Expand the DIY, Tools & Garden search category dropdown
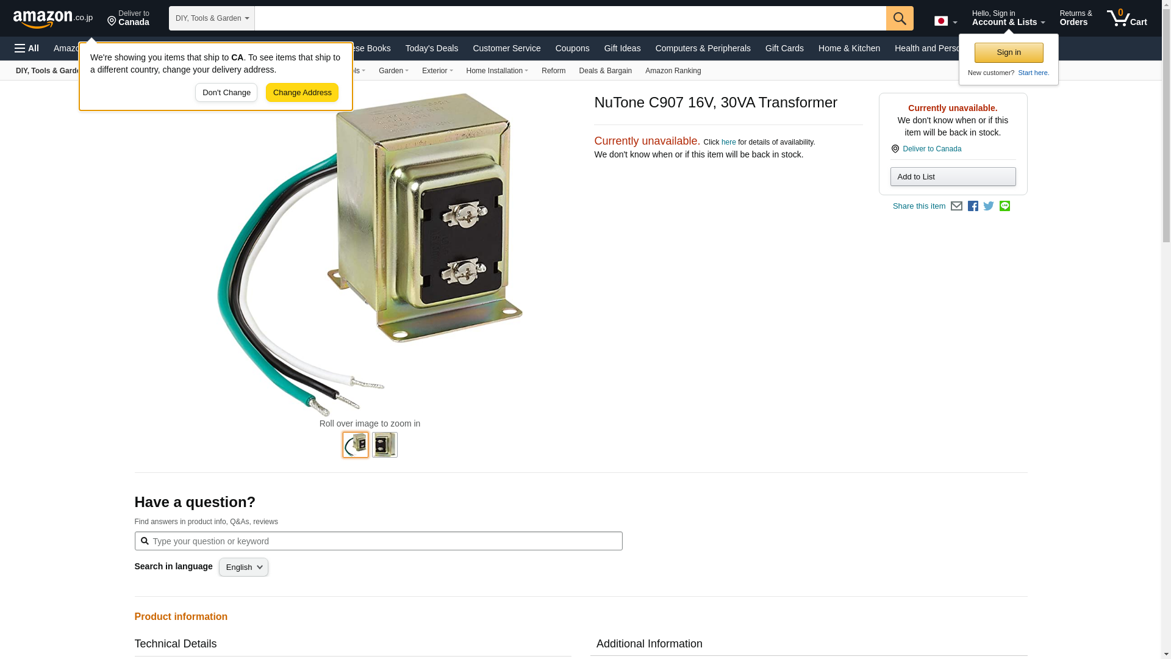This screenshot has height=659, width=1171. pos(212,18)
